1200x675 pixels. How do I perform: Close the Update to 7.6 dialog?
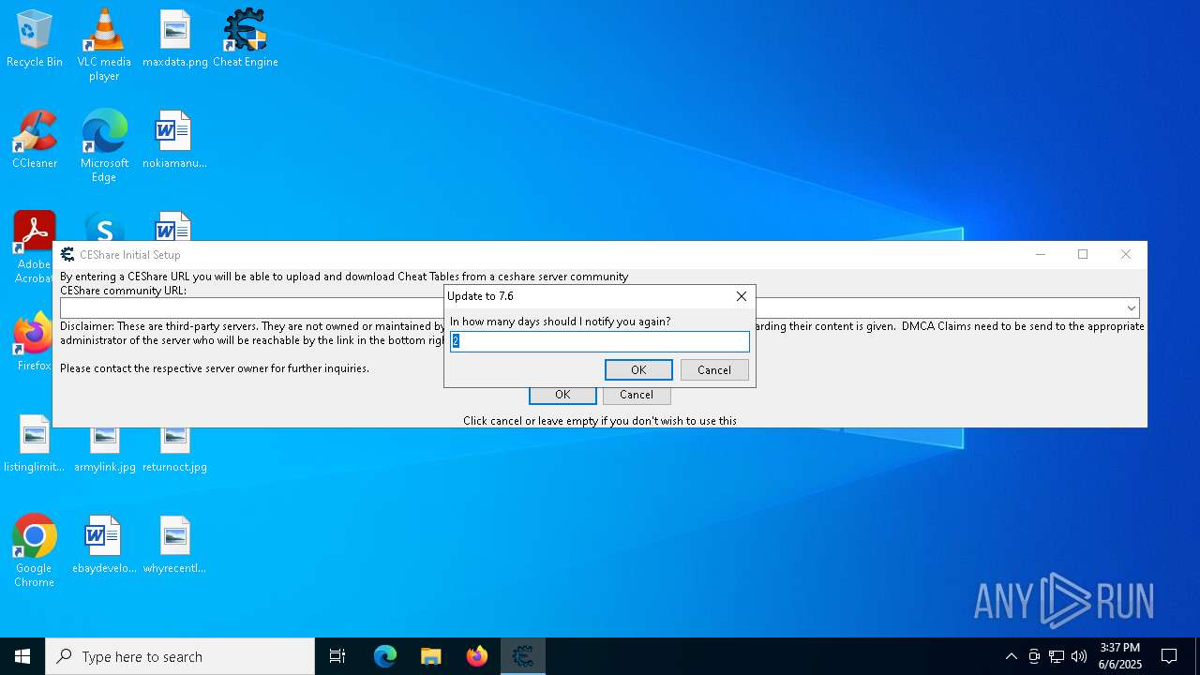click(742, 296)
